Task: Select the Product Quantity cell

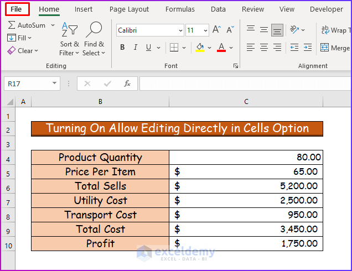Action: tap(100, 158)
